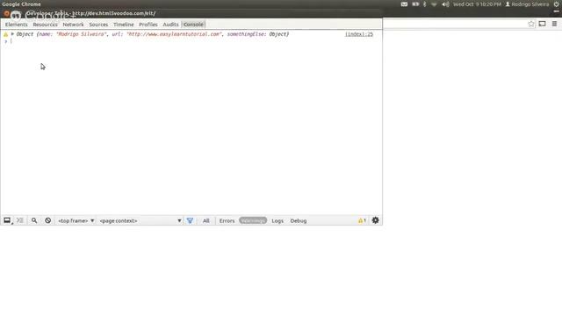Toggle the dock-to-window icon
The width and height of the screenshot is (562, 316).
pos(7,220)
